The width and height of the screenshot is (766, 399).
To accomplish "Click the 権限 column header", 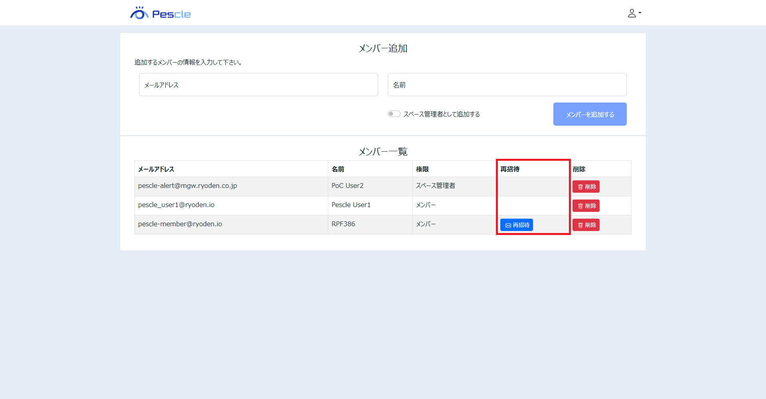I will tap(422, 169).
